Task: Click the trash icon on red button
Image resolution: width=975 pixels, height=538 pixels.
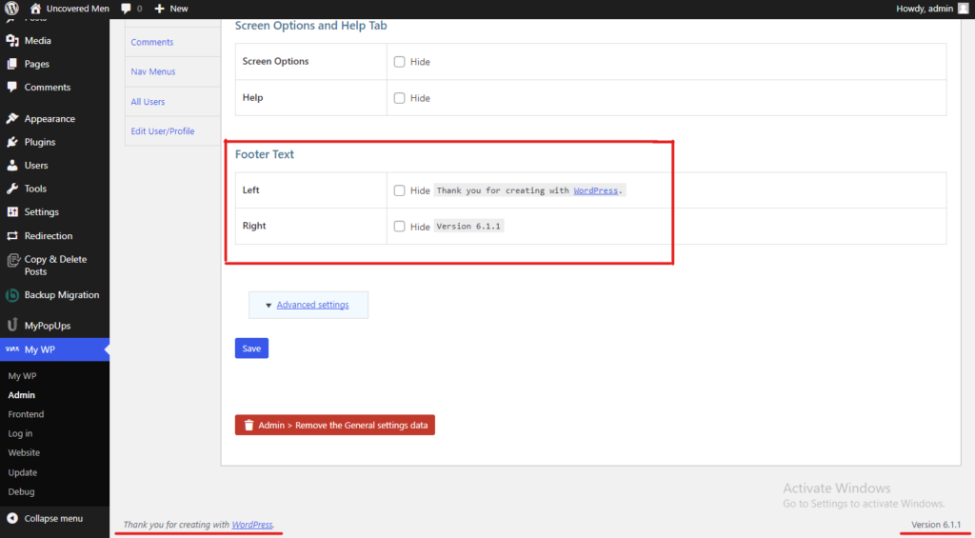Action: click(249, 426)
